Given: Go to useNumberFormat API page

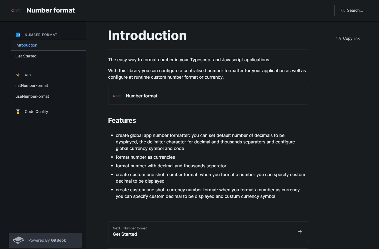Looking at the screenshot, I should (32, 96).
